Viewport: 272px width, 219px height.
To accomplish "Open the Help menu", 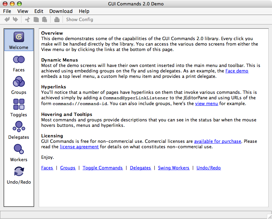I will click(x=84, y=11).
